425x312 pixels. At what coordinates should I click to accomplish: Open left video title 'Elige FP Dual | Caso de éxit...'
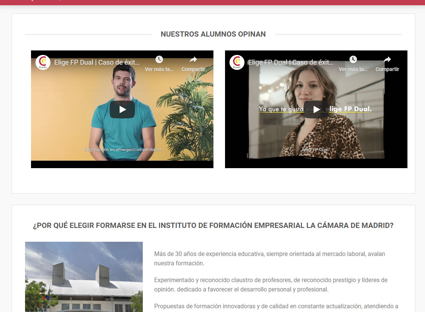click(97, 62)
